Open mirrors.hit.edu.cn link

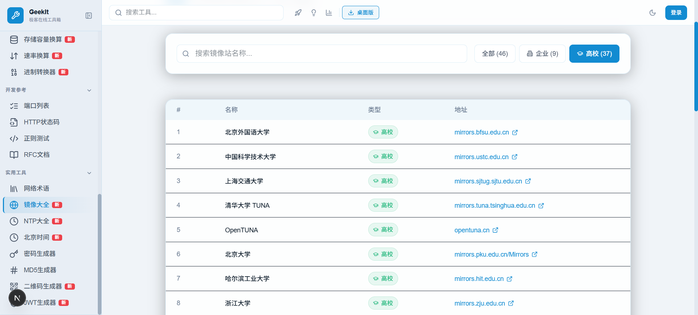click(x=484, y=279)
